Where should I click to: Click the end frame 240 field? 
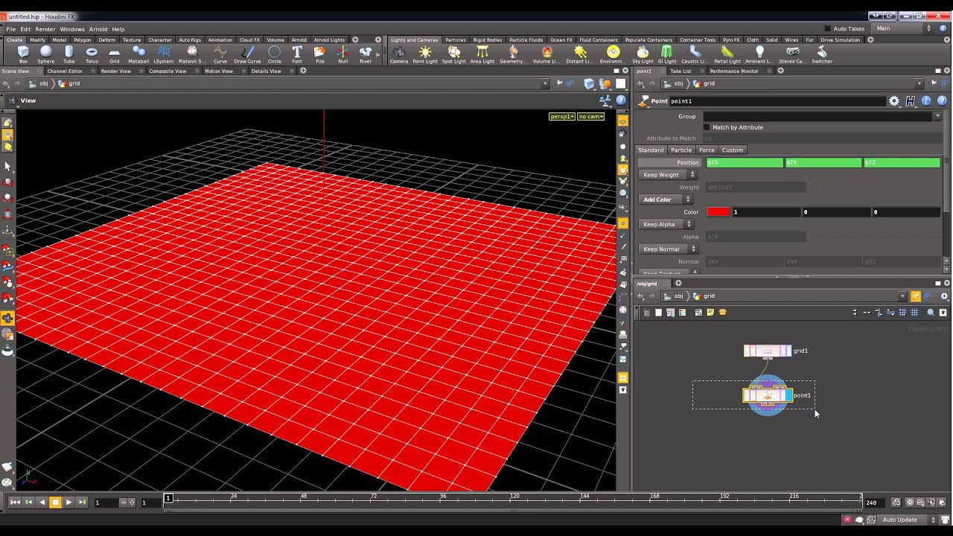[874, 502]
